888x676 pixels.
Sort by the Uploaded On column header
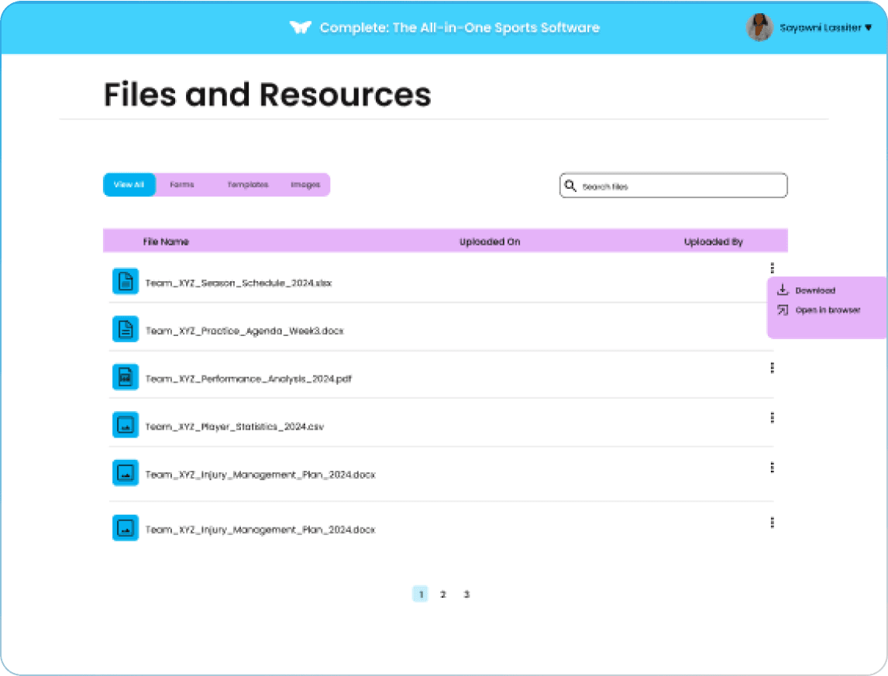489,242
